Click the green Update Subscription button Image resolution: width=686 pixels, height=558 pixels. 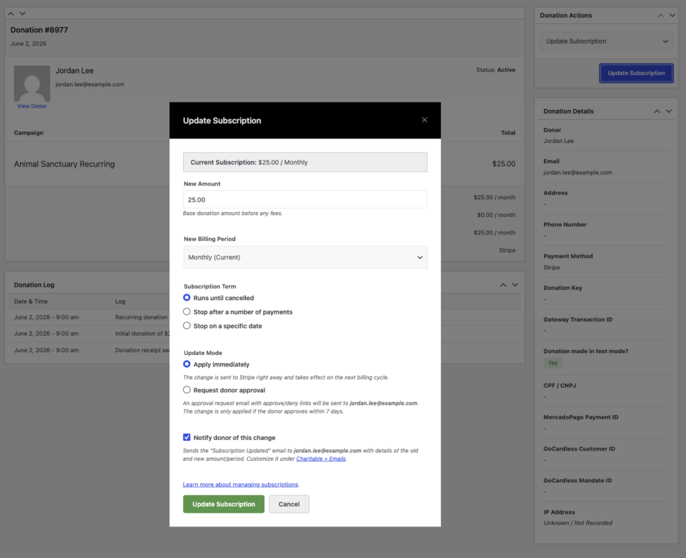click(224, 504)
